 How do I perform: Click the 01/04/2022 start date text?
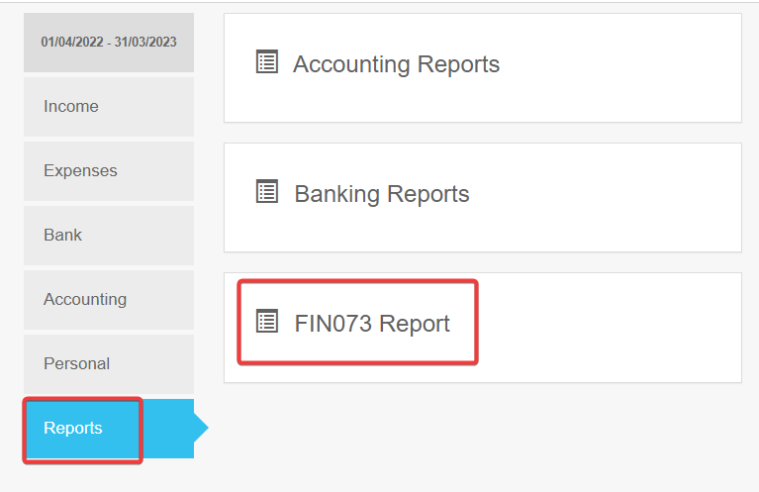point(71,43)
